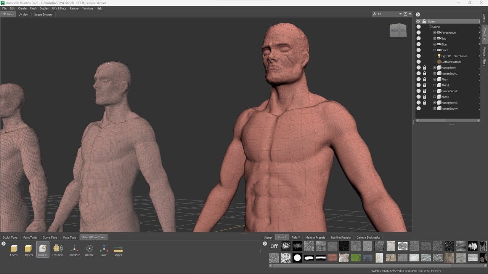Screen dimensions: 488x274
Task: Click the Light 01 lightbulb icon
Action: [x=439, y=56]
